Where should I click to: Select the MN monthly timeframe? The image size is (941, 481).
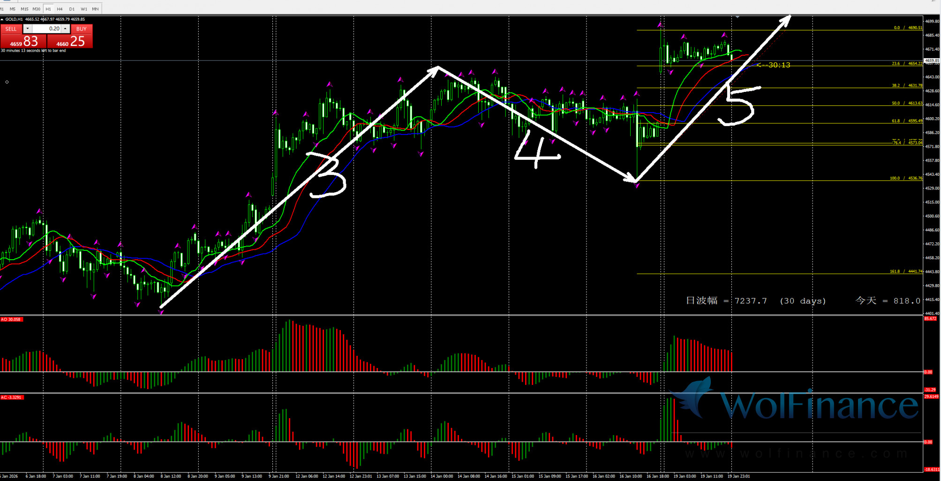pyautogui.click(x=95, y=9)
